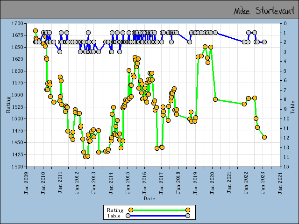The image size is (299, 224).
Task: Click the orange Rating legend marker on the left
Action: [131, 210]
